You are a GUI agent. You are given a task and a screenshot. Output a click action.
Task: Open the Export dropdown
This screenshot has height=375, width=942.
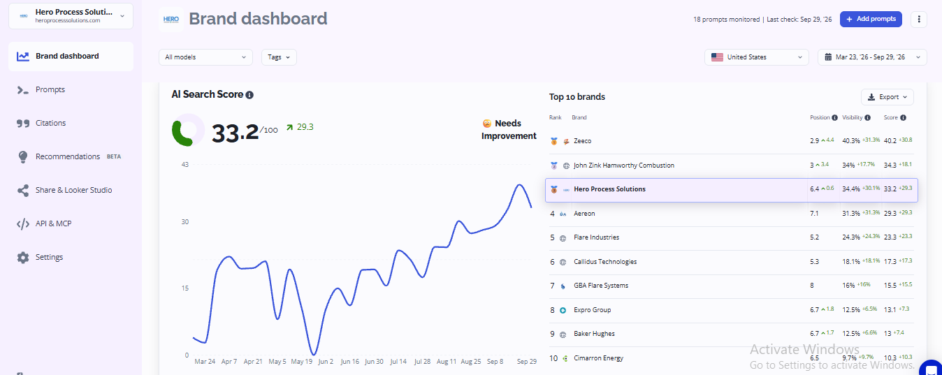tap(887, 97)
